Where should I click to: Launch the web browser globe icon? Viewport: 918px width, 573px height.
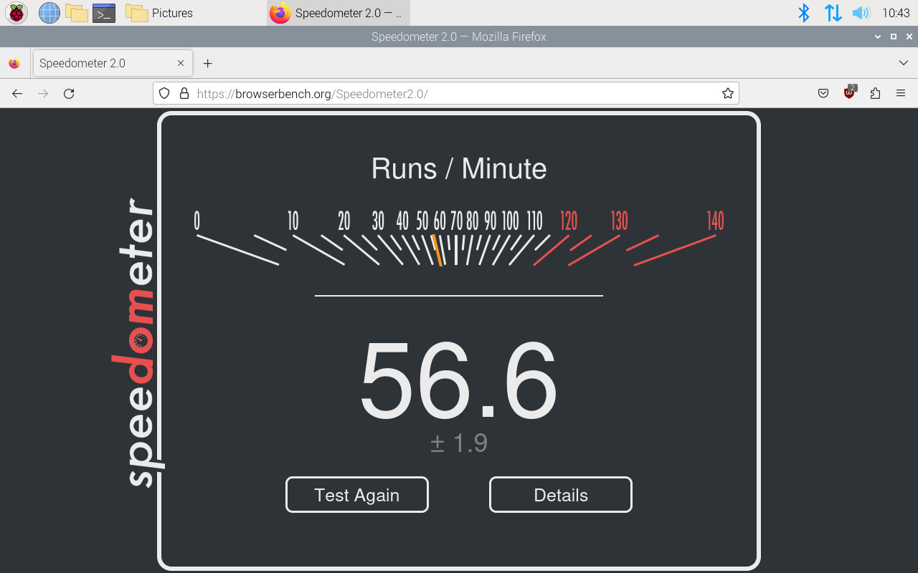[x=49, y=13]
